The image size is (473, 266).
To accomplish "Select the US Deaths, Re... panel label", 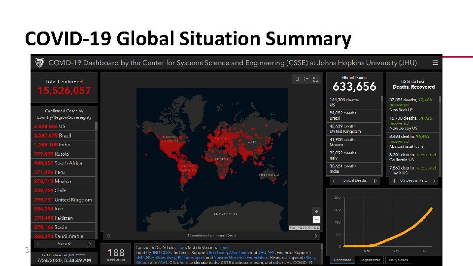I will pyautogui.click(x=413, y=181).
